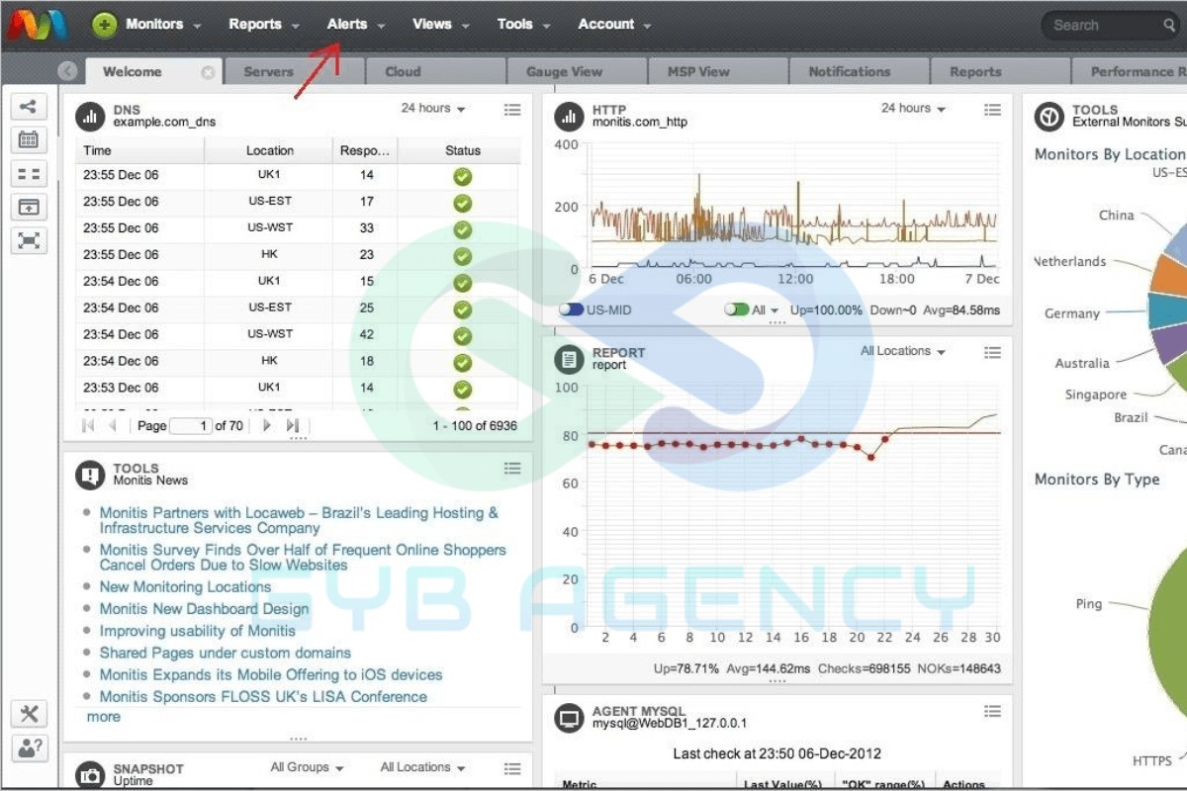
Task: Open New Monitoring Locations link
Action: pos(185,587)
